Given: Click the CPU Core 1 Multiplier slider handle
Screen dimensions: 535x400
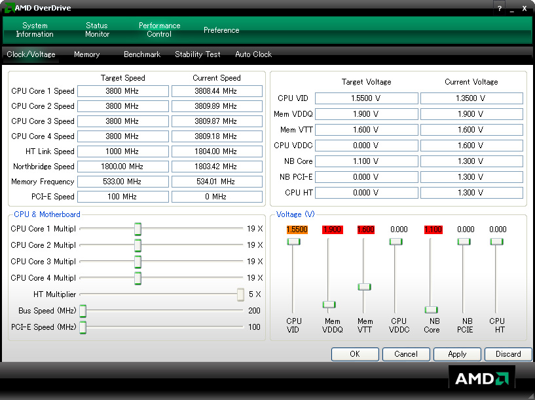Looking at the screenshot, I should pos(138,229).
